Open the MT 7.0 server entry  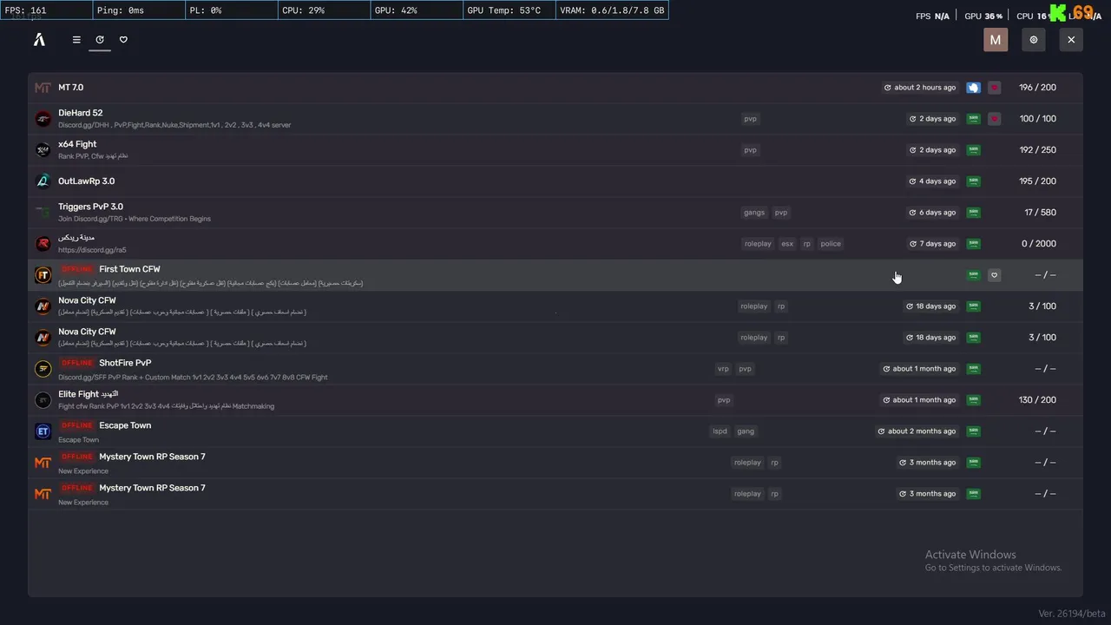pos(555,88)
